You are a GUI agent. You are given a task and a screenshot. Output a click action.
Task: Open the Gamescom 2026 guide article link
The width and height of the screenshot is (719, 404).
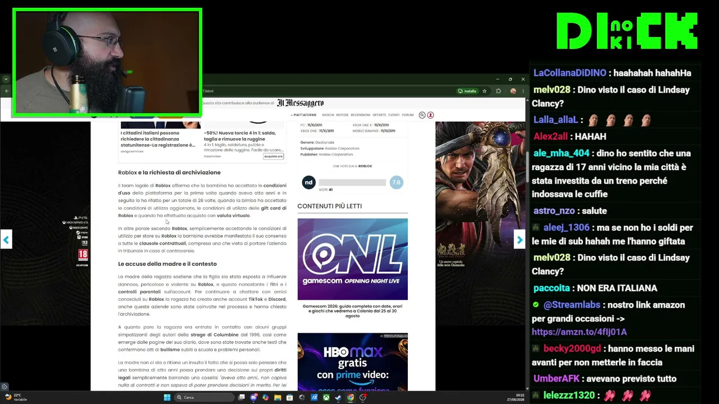(352, 311)
